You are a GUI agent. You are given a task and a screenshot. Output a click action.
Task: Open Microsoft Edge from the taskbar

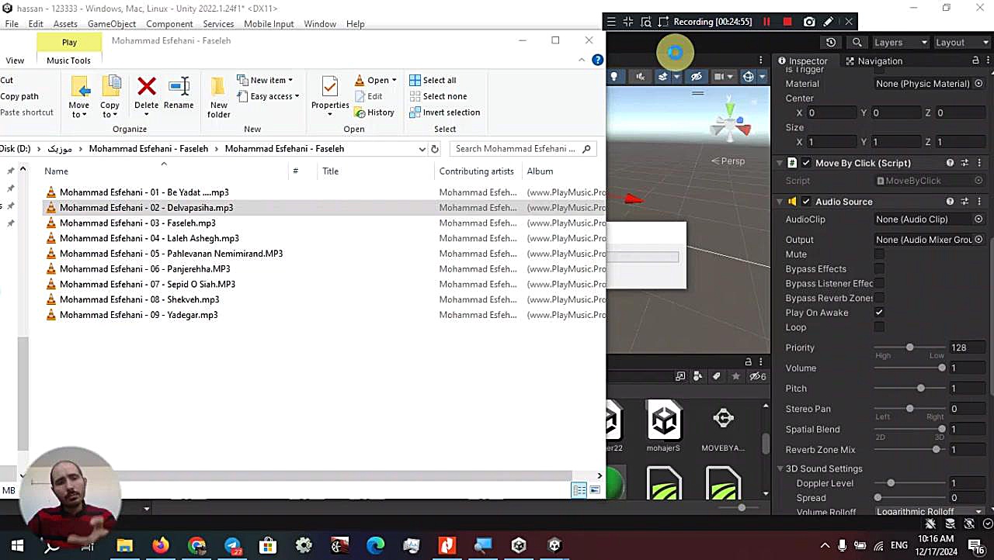click(x=375, y=546)
